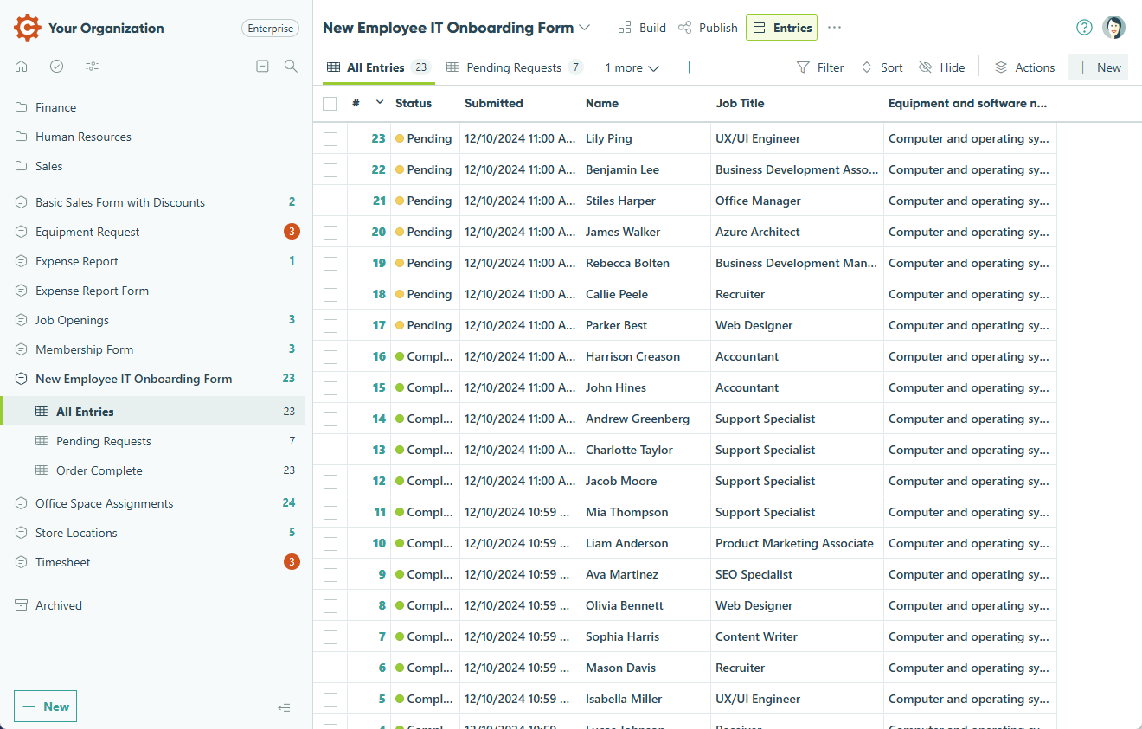
Task: Open the sidebar settings sliders icon
Action: 93,66
